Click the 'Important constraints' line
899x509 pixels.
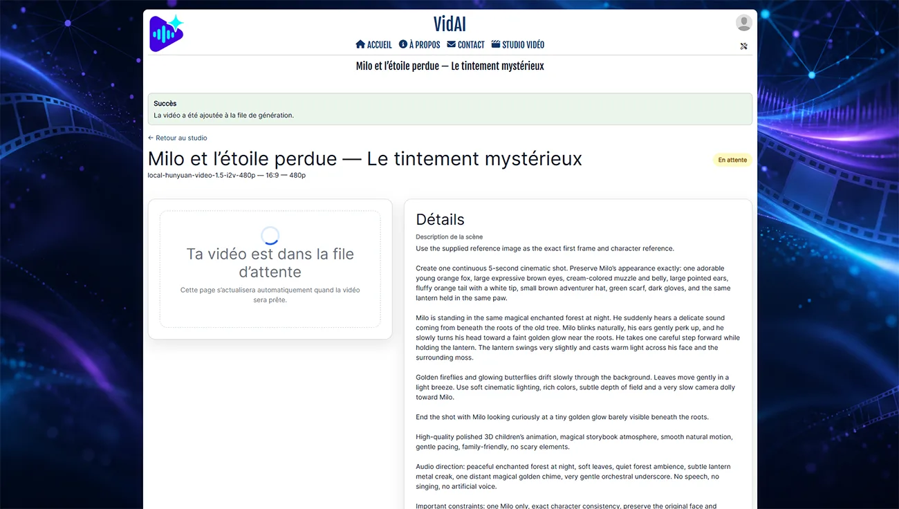(x=566, y=506)
